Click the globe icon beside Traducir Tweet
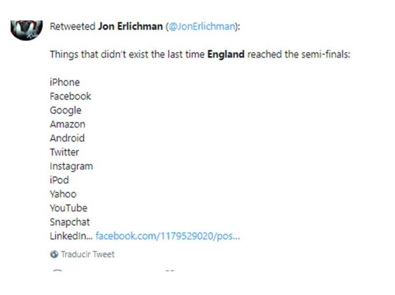The width and height of the screenshot is (395, 295). coord(54,254)
